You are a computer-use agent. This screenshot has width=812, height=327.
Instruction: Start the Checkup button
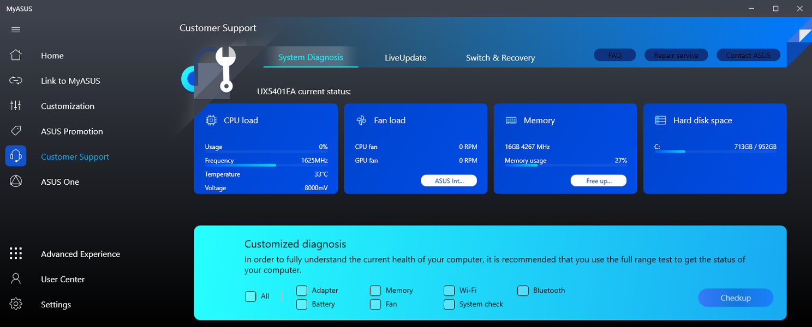pos(736,298)
